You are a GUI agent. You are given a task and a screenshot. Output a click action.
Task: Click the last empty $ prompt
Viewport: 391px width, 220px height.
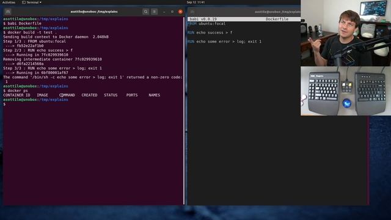pos(4,105)
